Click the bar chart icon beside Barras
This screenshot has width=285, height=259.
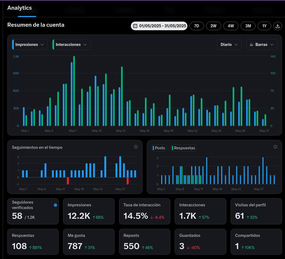point(251,45)
